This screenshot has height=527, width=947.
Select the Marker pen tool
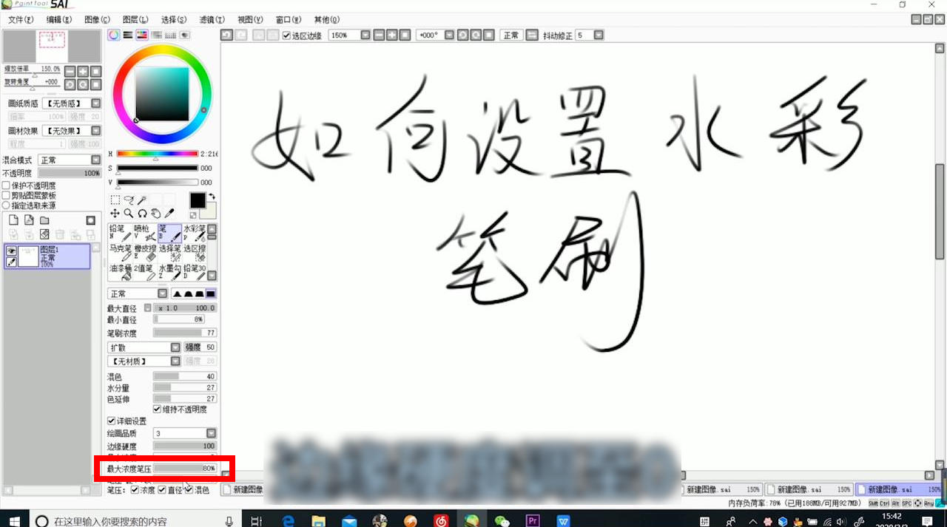(x=120, y=251)
